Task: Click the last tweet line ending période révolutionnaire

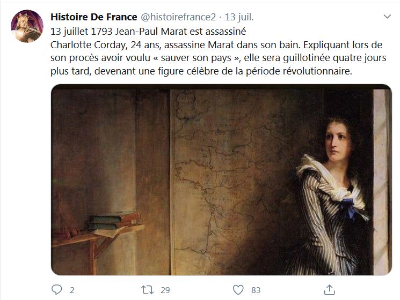Action: (201, 71)
